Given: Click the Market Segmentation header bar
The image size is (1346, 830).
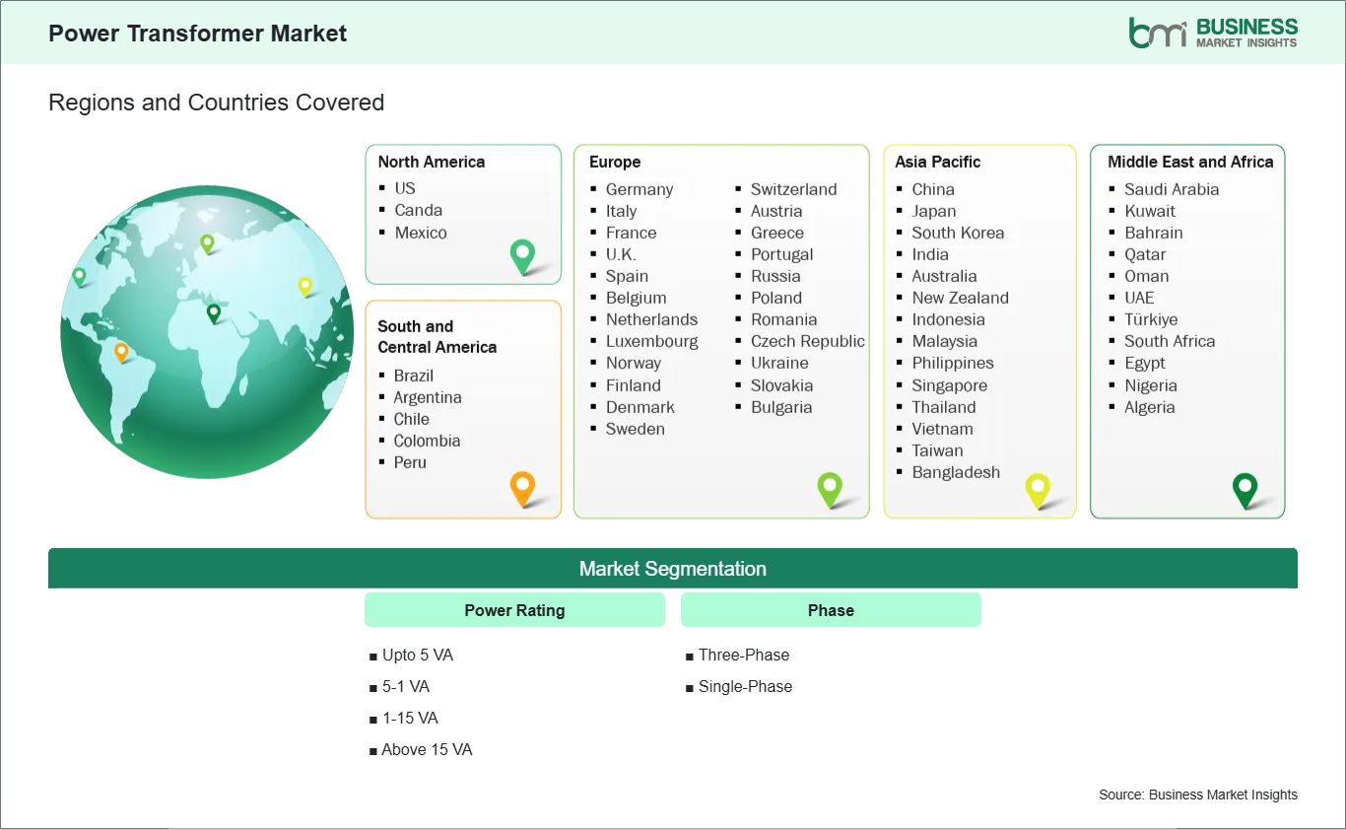Looking at the screenshot, I should (x=673, y=568).
